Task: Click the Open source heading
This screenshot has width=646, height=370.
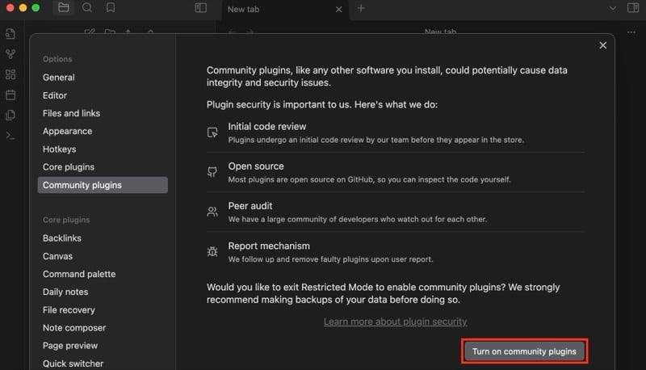Action: click(x=256, y=166)
